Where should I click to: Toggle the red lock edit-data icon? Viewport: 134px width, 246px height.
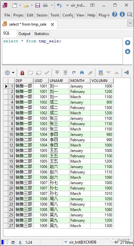[x=22, y=73]
